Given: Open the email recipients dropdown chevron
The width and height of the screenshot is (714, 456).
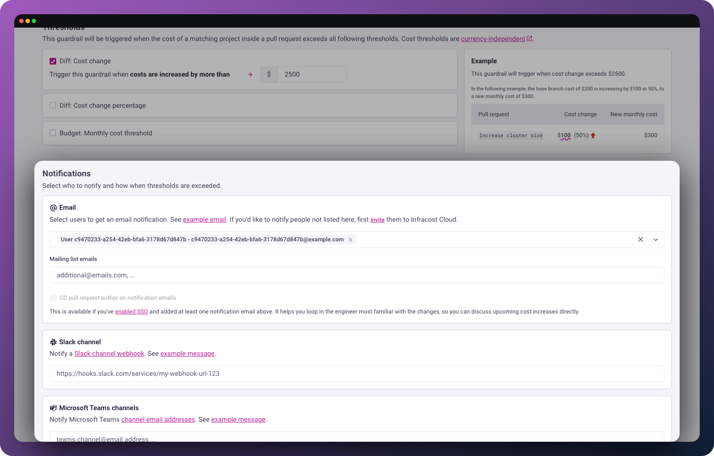Looking at the screenshot, I should coord(656,240).
